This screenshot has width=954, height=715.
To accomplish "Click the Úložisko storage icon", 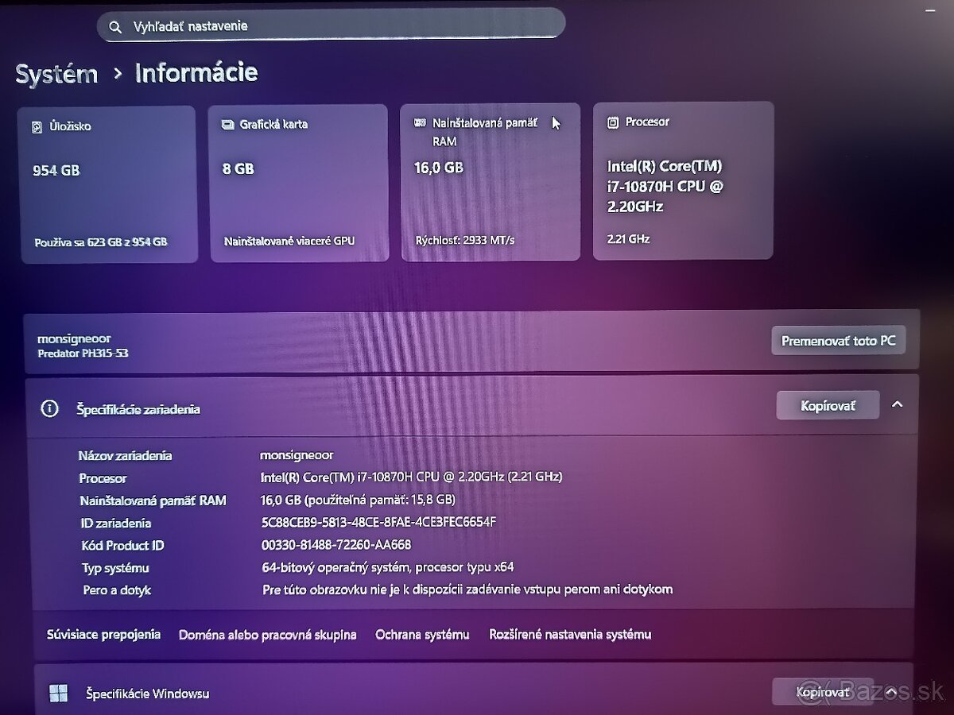I will 35,126.
